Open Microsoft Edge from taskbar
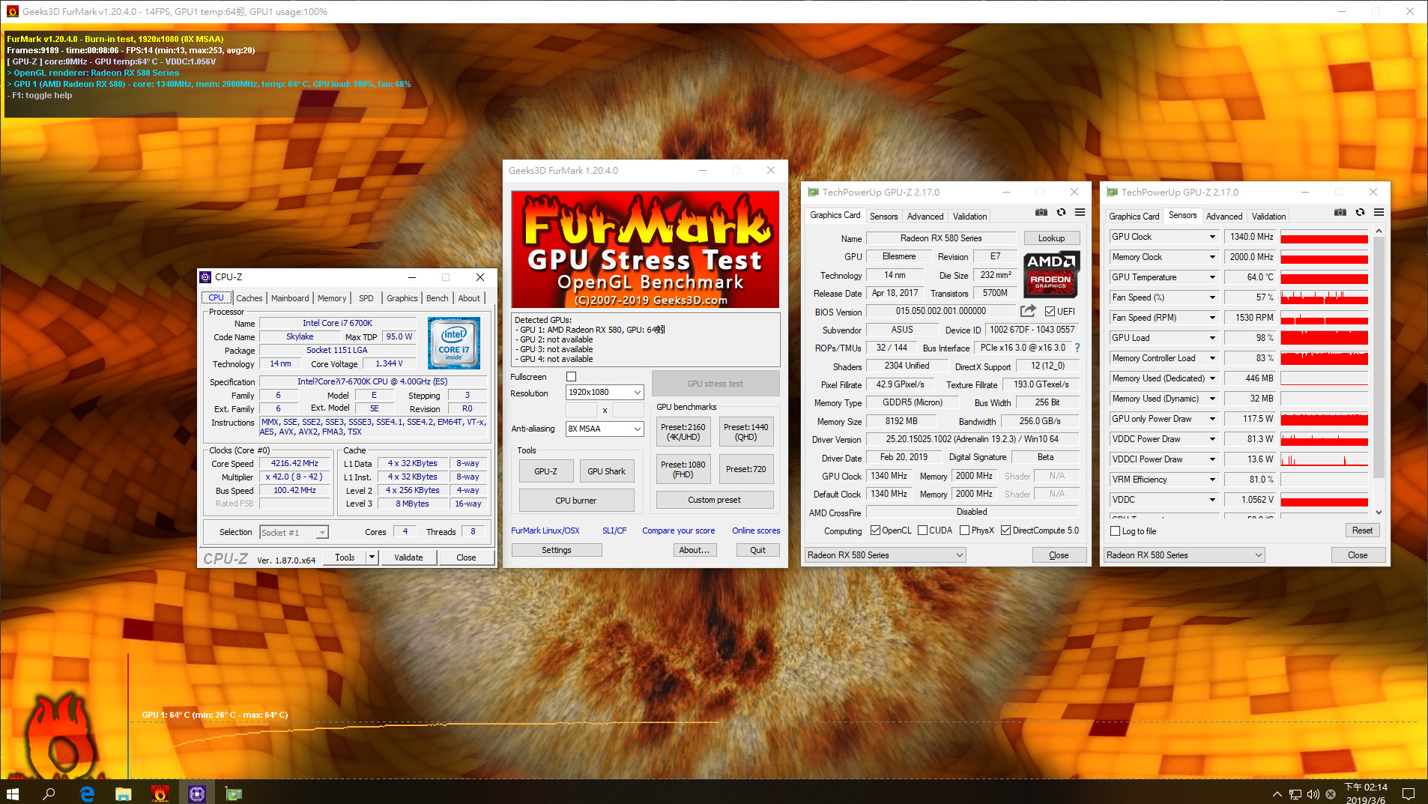This screenshot has width=1428, height=804. pos(87,793)
